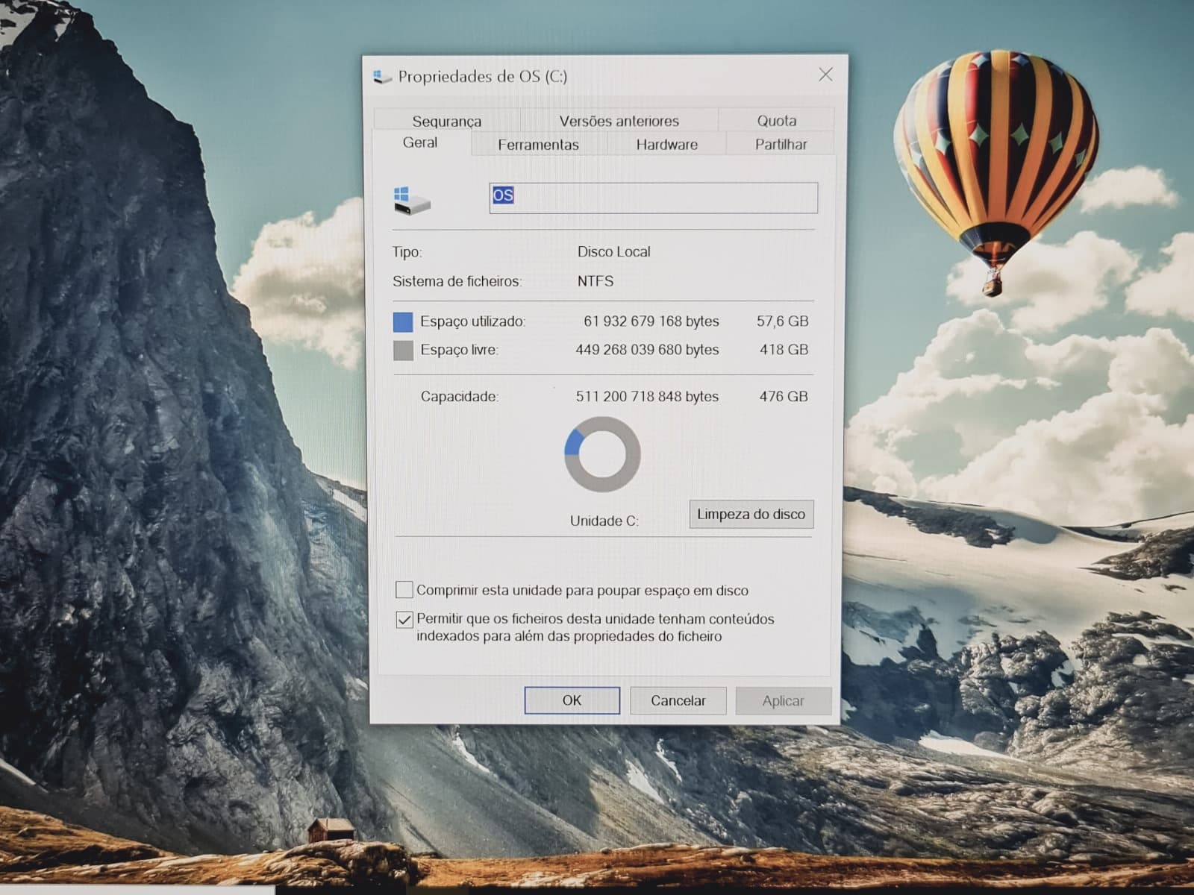1194x895 pixels.
Task: Click the 476 GB capacity value
Action: [784, 397]
